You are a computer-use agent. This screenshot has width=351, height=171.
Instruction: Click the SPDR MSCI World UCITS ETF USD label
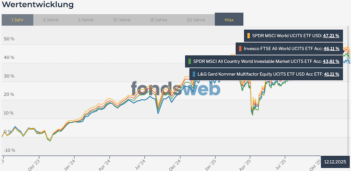pos(287,36)
